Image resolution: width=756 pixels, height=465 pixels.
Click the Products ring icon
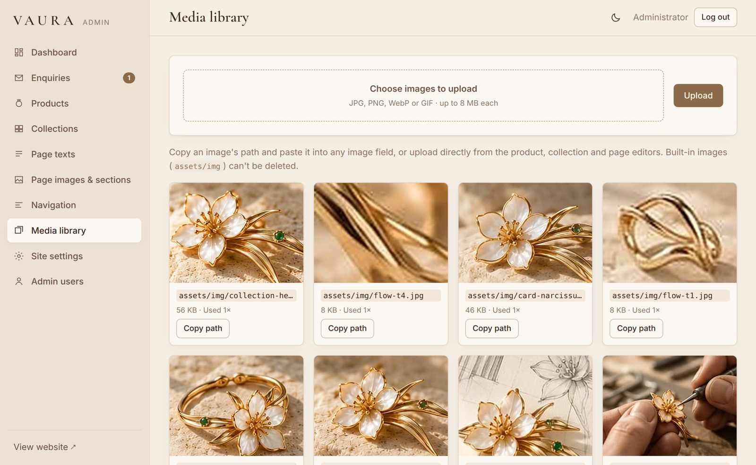[x=19, y=103]
